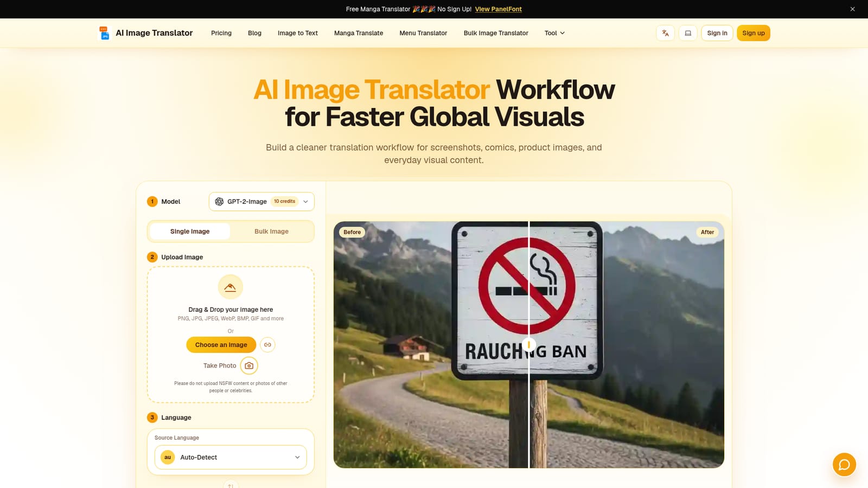Open Menu Translator from navigation
Image resolution: width=868 pixels, height=488 pixels.
[x=423, y=33]
